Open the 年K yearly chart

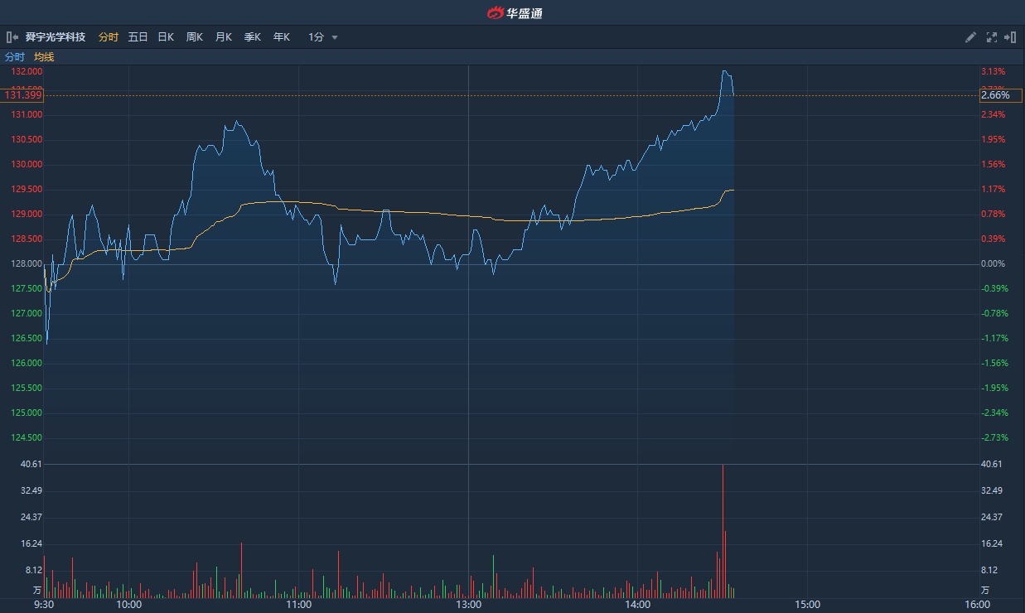282,37
